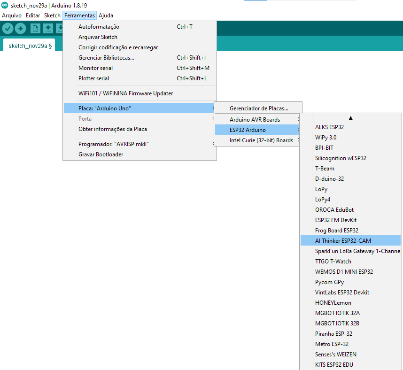Viewport: 403px width, 370px height.
Task: Select Silicognition wESP32 board
Action: click(350, 158)
